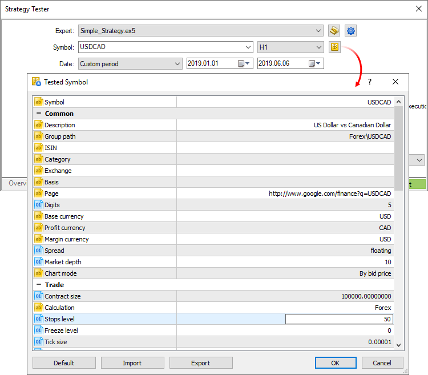Click the expert editor icon beside Expert field

(334, 31)
